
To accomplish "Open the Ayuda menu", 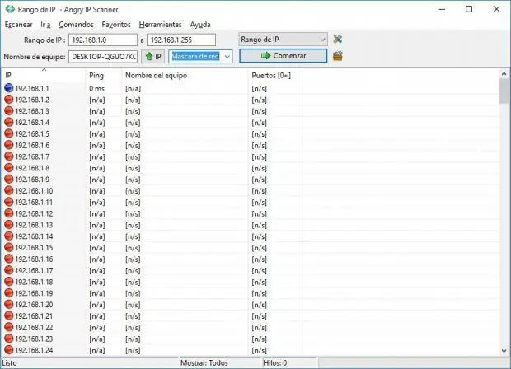I will click(x=200, y=25).
